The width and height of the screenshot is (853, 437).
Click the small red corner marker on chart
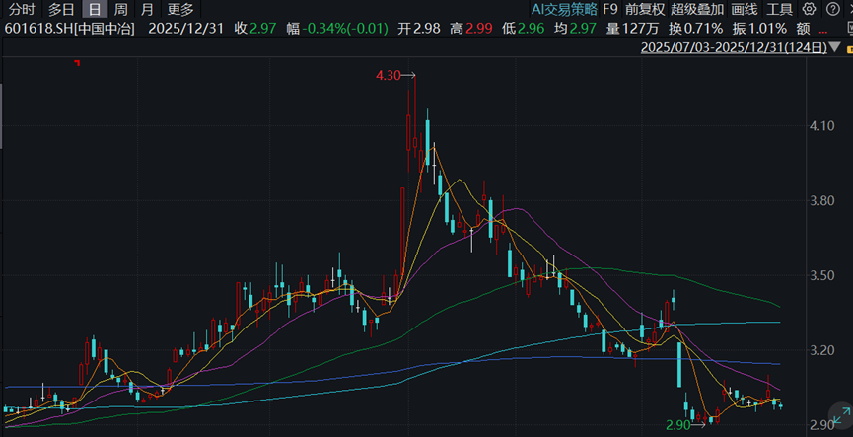[x=77, y=63]
